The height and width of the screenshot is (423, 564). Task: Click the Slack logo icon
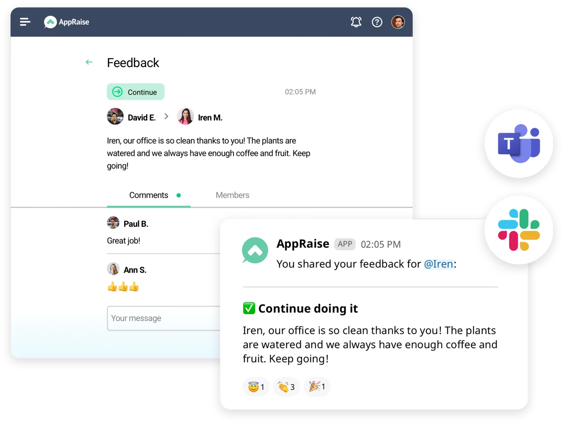[519, 230]
